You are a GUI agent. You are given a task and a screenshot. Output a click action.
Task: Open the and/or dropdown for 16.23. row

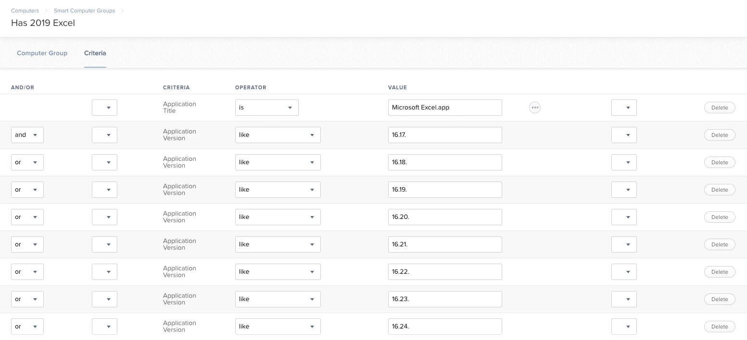coord(27,299)
